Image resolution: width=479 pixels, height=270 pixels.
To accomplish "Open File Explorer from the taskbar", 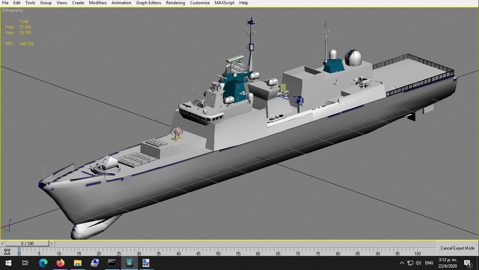I will tap(78, 263).
